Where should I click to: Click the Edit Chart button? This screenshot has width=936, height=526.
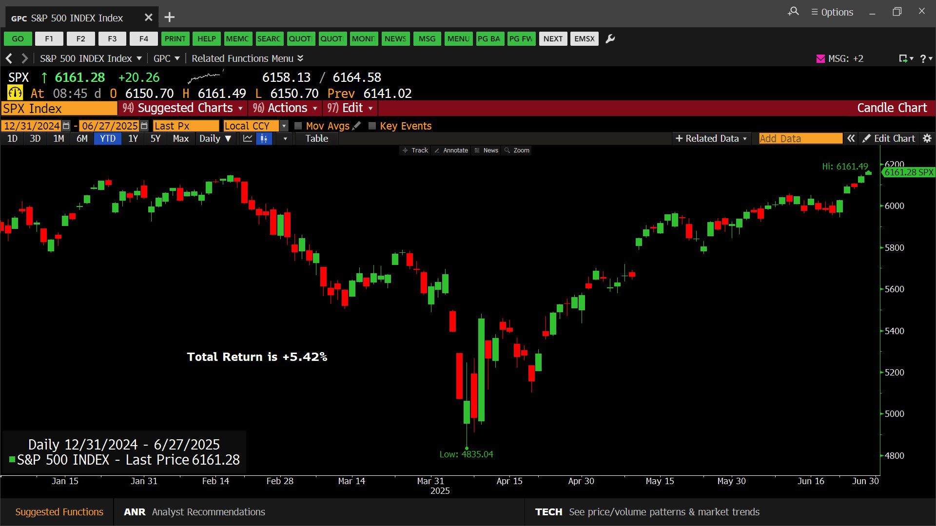coord(889,139)
